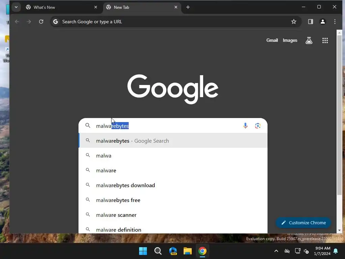Click the search box containing malwarebytes

pyautogui.click(x=173, y=126)
